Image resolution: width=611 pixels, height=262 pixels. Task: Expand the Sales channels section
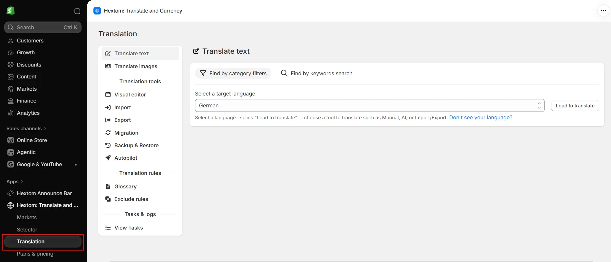pyautogui.click(x=26, y=129)
